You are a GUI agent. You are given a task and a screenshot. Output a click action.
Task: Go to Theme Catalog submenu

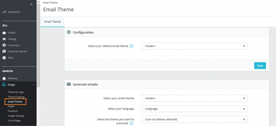point(16,97)
